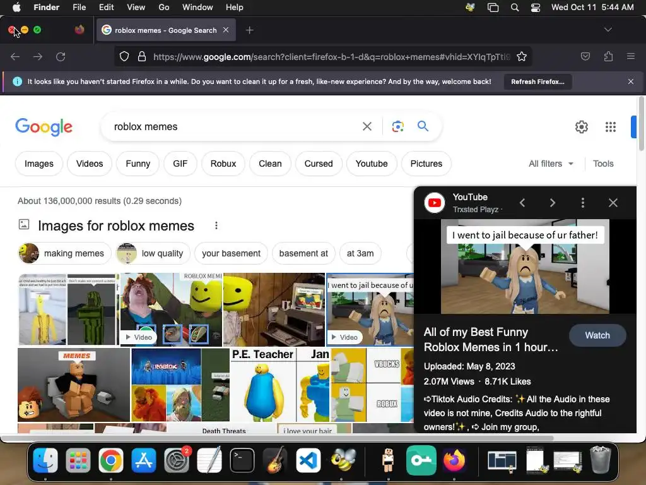Select the Youtube filter chip

(x=372, y=164)
